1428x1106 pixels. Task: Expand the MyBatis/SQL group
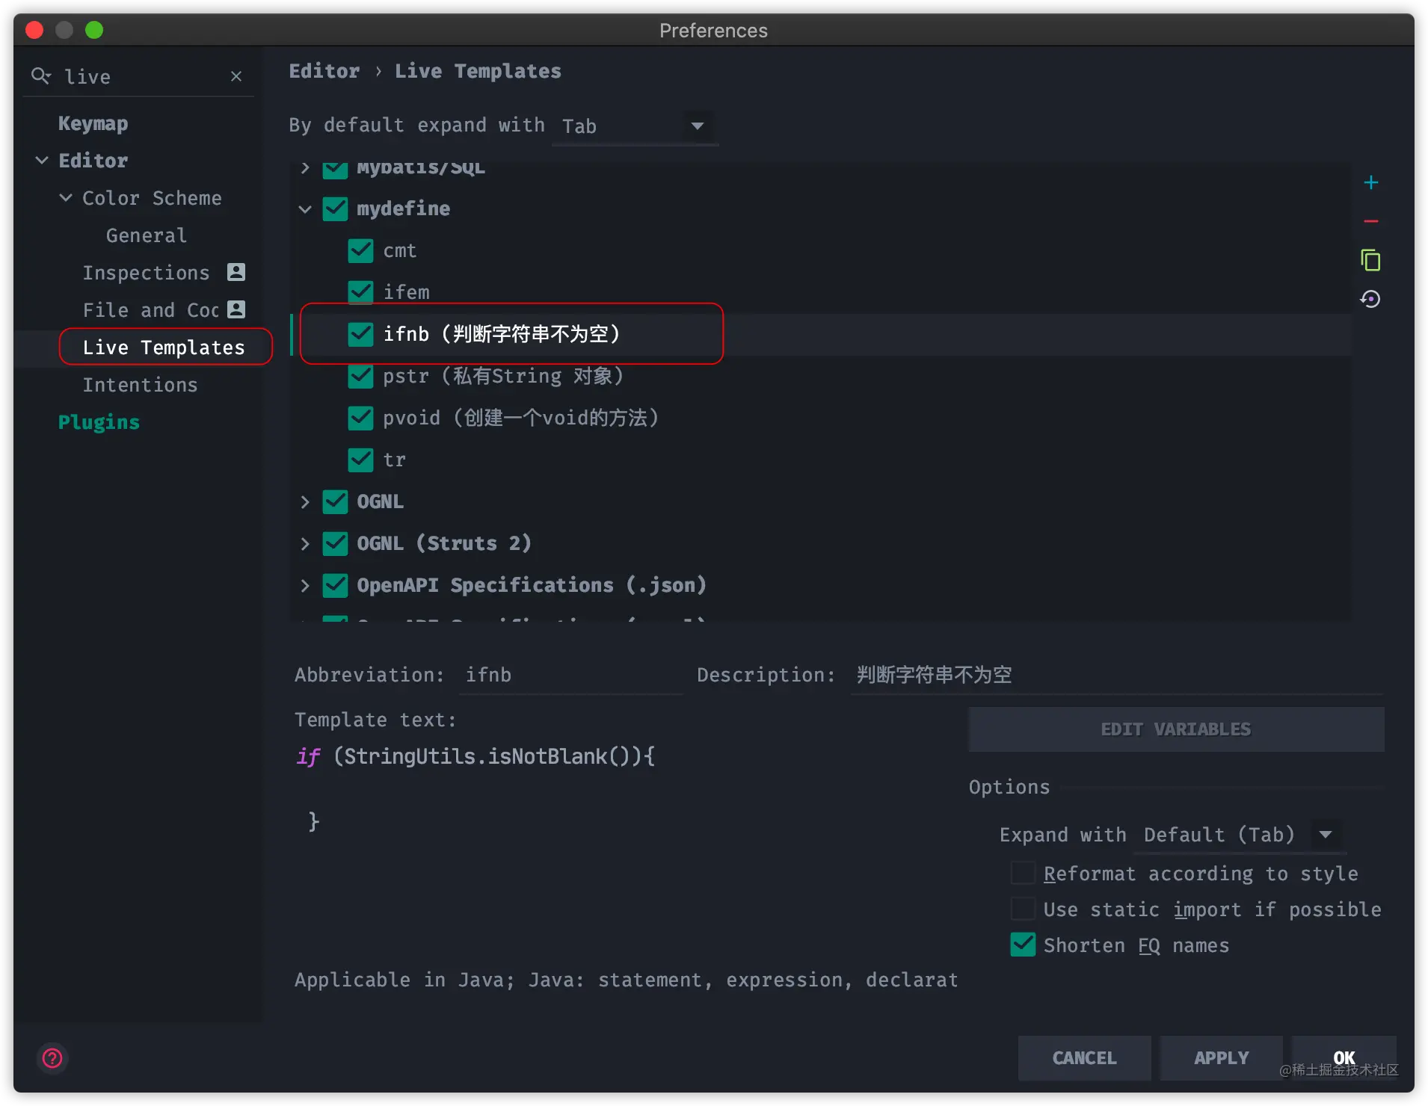click(305, 168)
